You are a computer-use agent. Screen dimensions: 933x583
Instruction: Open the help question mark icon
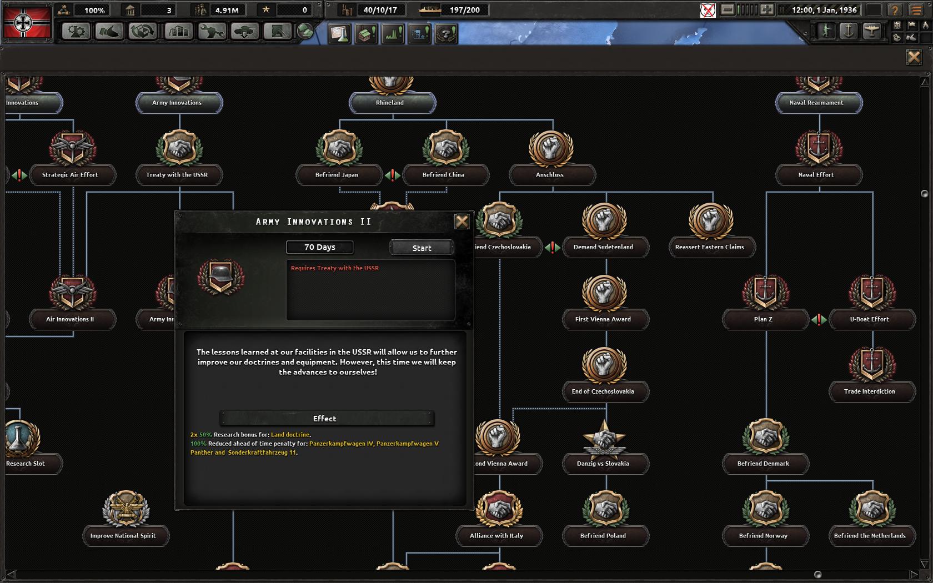pos(895,11)
